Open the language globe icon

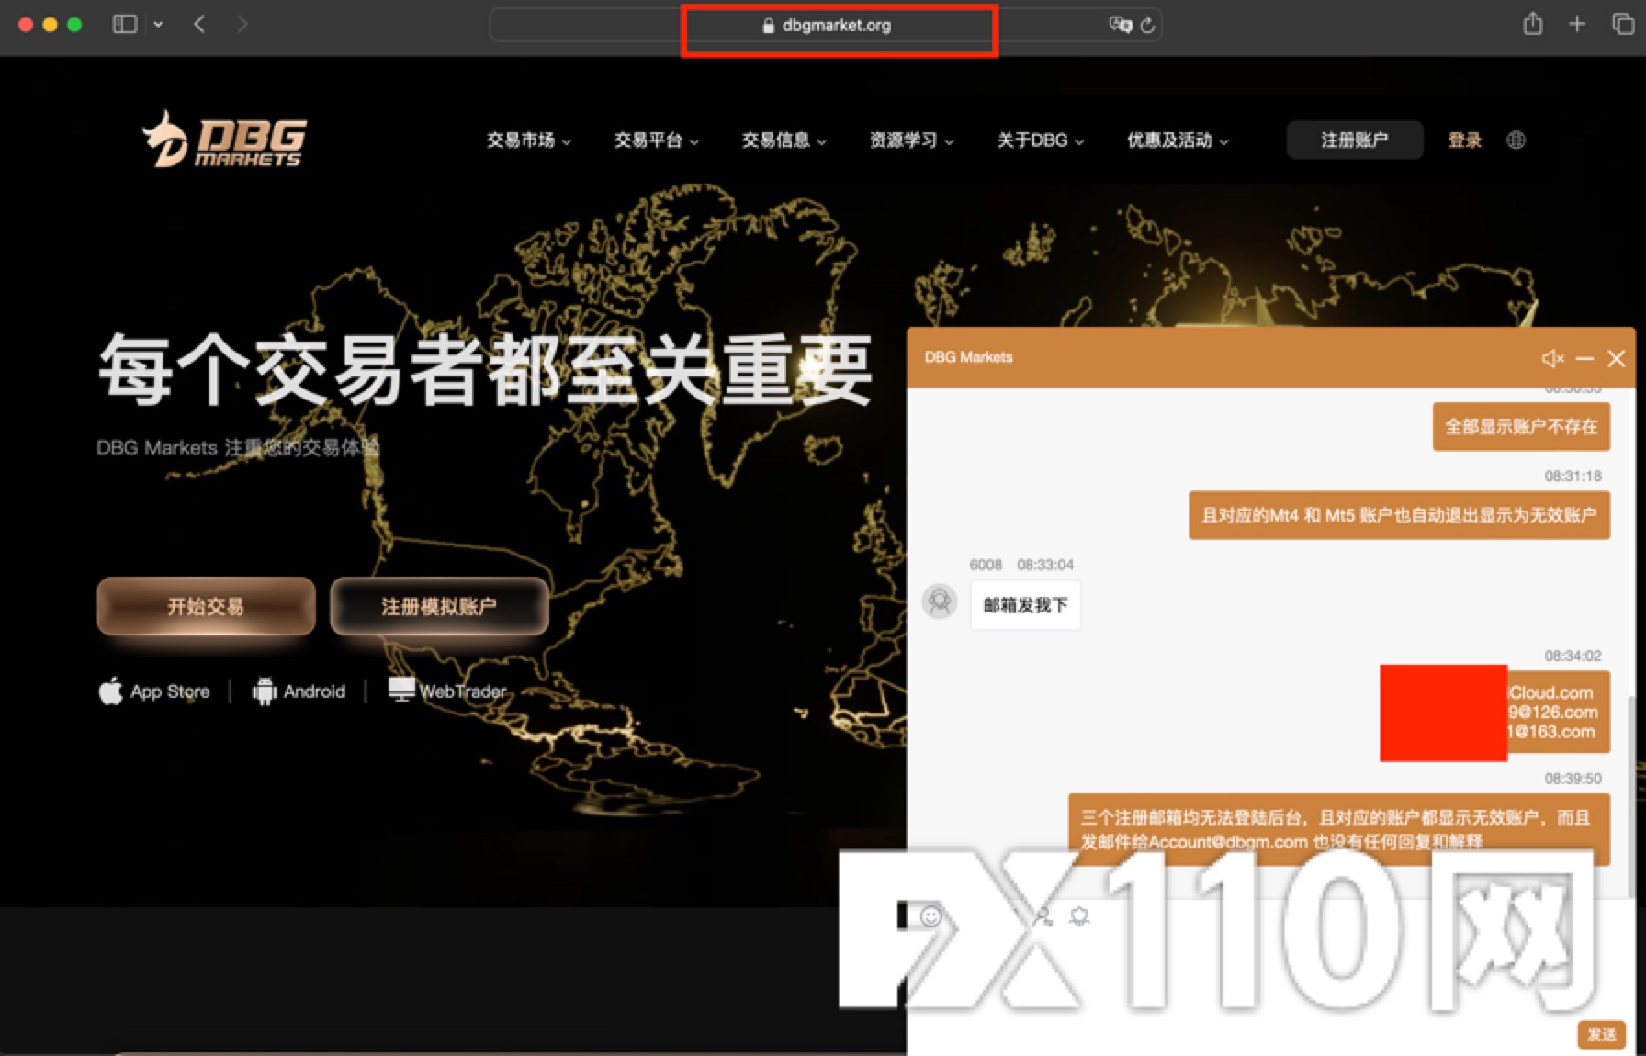pyautogui.click(x=1516, y=140)
